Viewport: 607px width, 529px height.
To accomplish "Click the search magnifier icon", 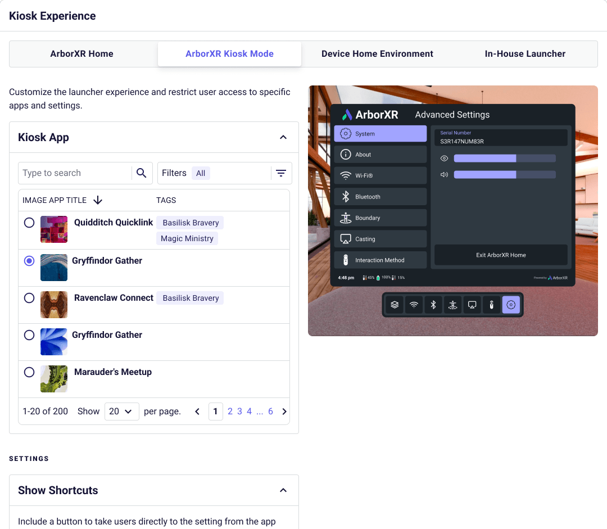I will tap(142, 173).
